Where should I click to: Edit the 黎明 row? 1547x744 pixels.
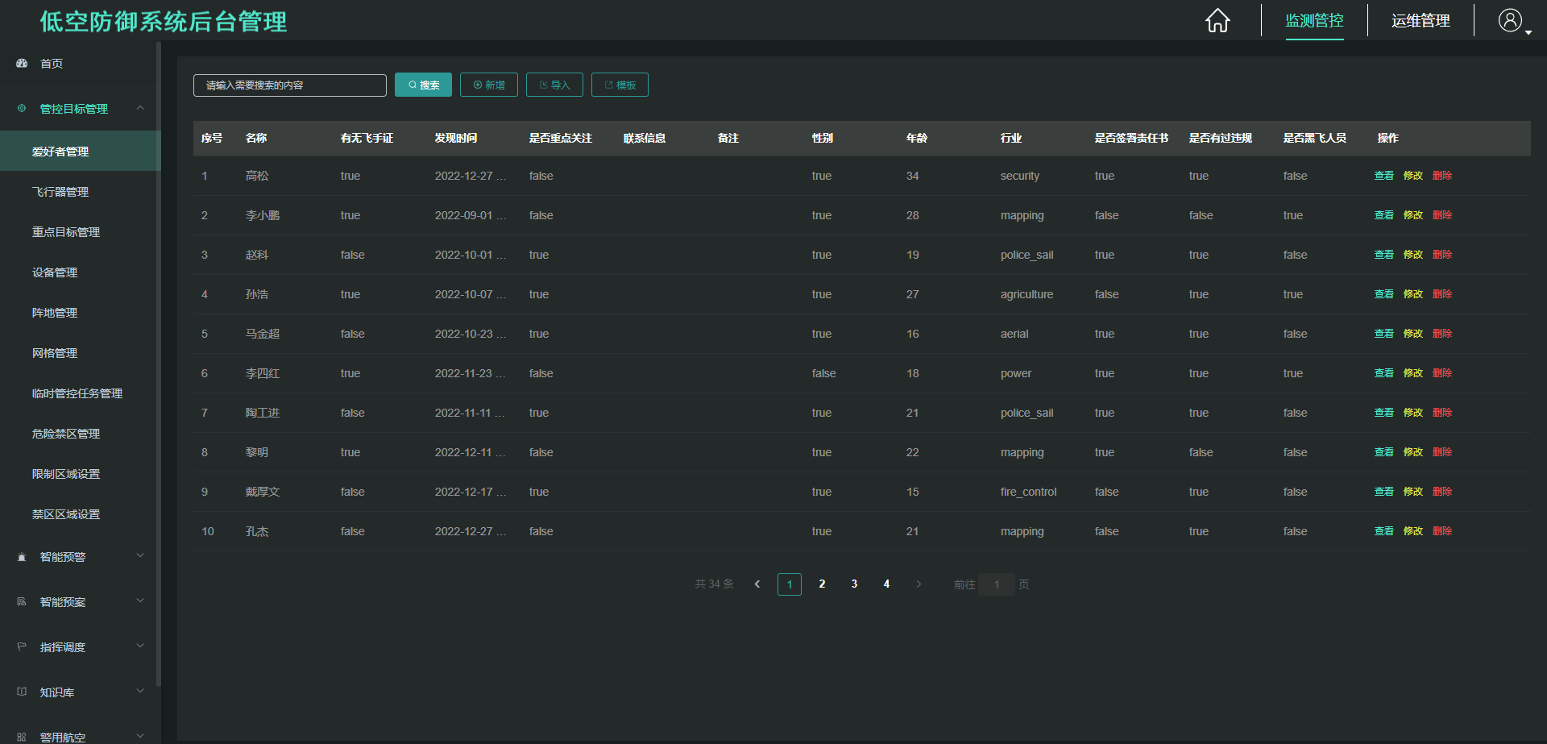(1413, 452)
